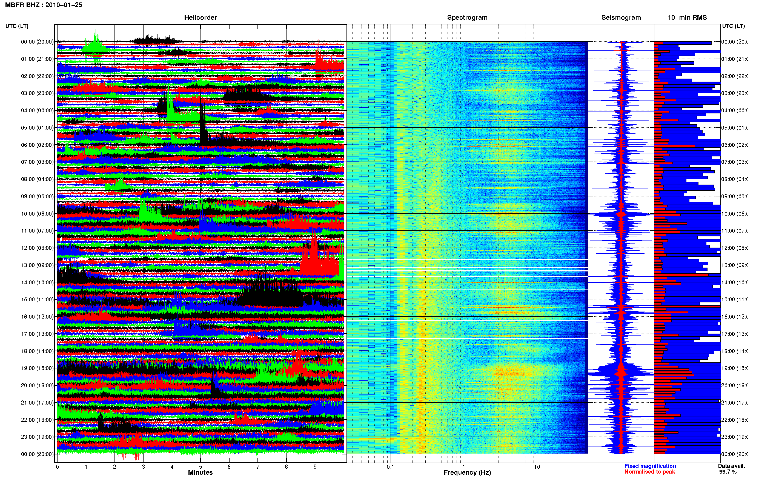Click the left '13:00 (09:00)' time label

click(x=37, y=265)
